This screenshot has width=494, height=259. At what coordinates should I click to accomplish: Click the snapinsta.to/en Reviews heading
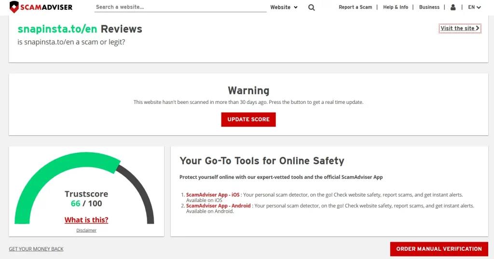[80, 29]
